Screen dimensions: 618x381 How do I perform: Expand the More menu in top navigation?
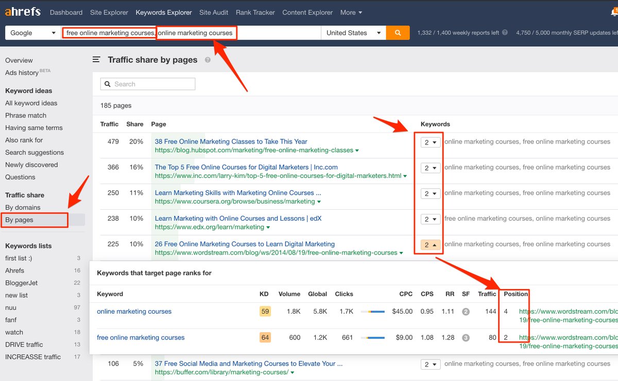(x=351, y=12)
